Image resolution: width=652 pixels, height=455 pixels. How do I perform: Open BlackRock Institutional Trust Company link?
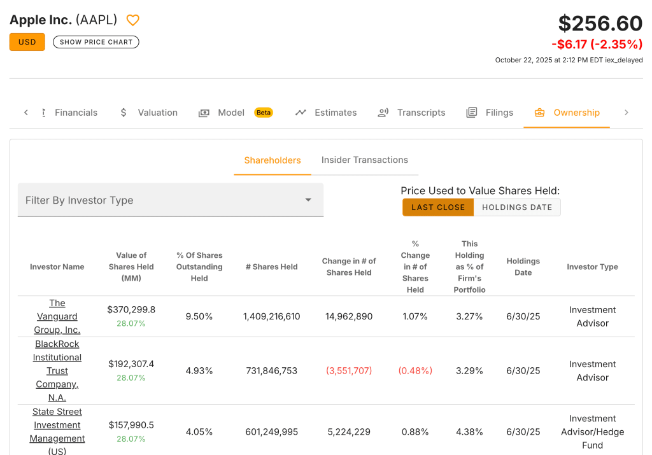click(x=57, y=370)
